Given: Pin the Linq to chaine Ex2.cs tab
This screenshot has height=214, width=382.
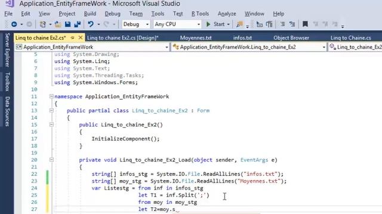Looking at the screenshot, I should (x=72, y=37).
